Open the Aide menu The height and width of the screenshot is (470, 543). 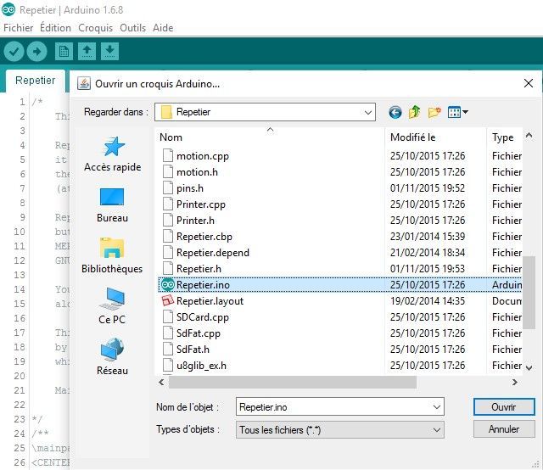point(163,28)
